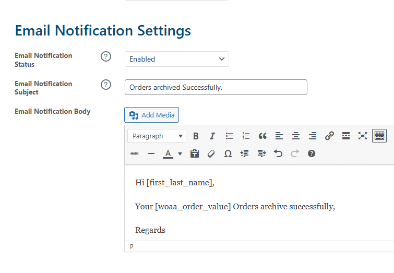The width and height of the screenshot is (394, 273).
Task: Insert or edit link
Action: (x=329, y=136)
